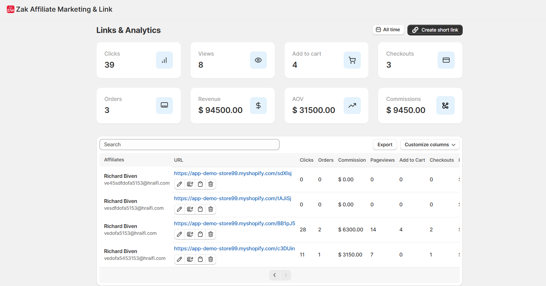The width and height of the screenshot is (546, 286).
Task: Click the Revenue dollar icon
Action: [x=258, y=105]
